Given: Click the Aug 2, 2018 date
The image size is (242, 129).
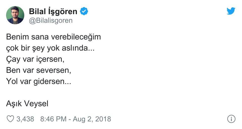Looking at the screenshot, I should coord(92,119).
